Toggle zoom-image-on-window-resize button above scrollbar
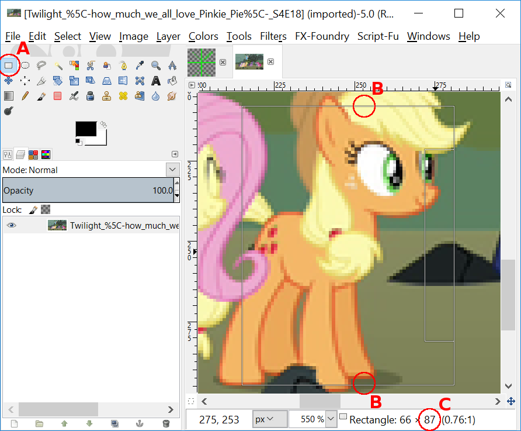The height and width of the screenshot is (431, 521). (508, 85)
